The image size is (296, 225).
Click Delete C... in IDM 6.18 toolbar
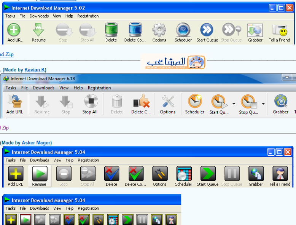tap(141, 104)
